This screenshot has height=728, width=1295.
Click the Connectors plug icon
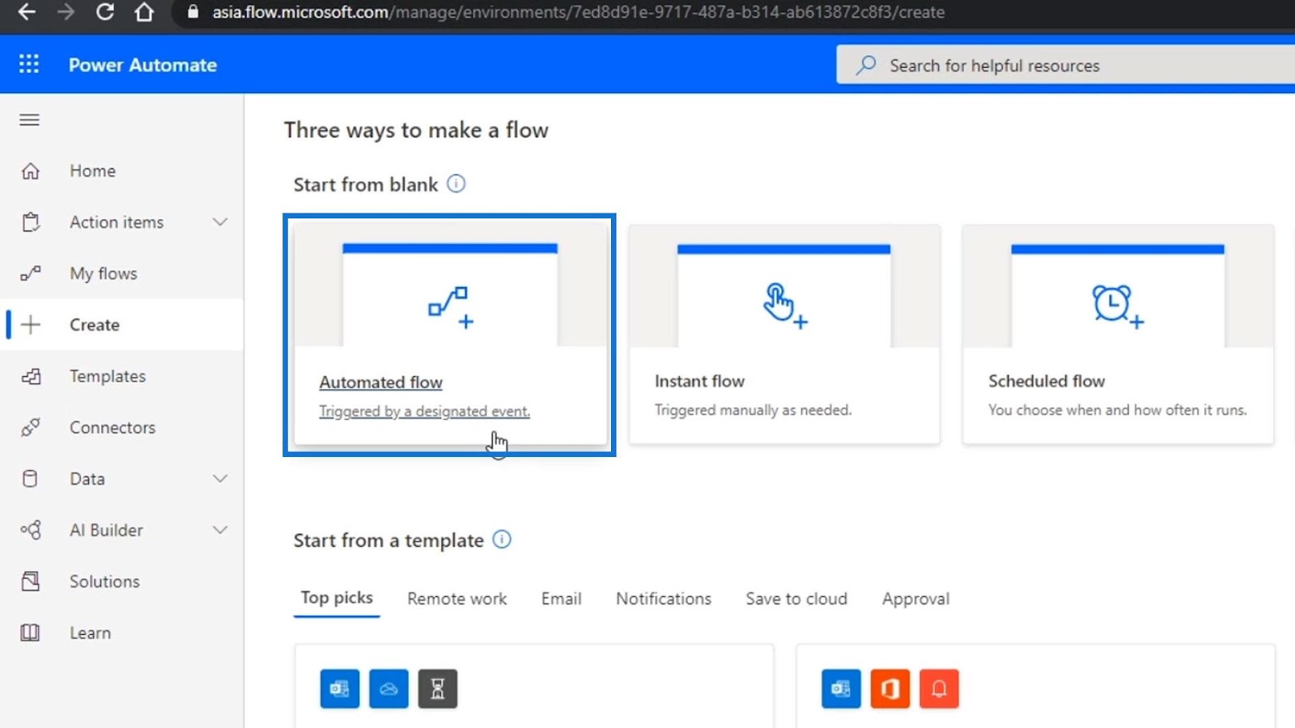tap(30, 427)
